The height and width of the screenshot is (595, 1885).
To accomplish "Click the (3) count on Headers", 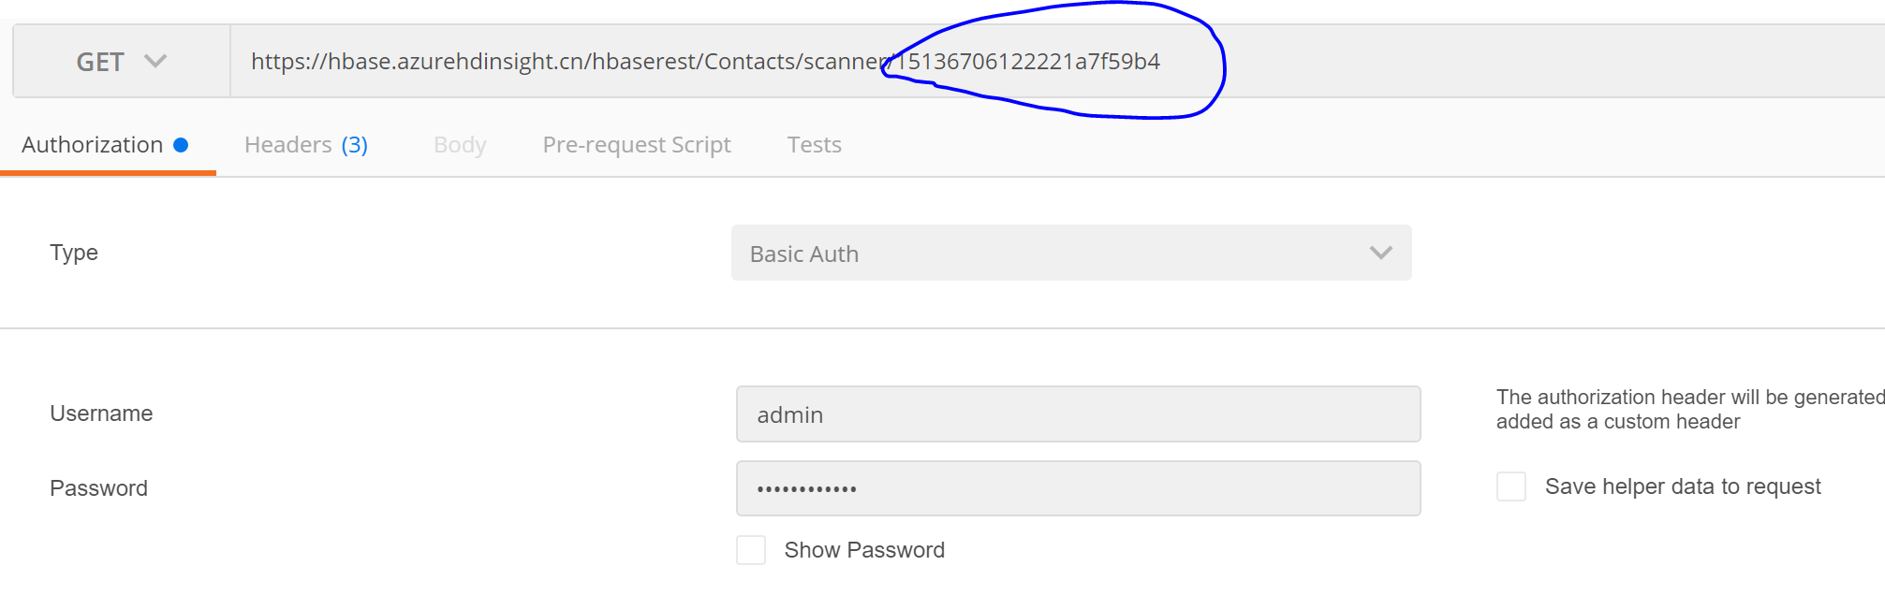I will click(x=354, y=145).
